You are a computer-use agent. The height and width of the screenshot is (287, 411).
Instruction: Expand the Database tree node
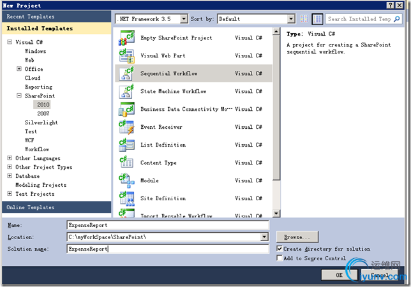click(10, 176)
